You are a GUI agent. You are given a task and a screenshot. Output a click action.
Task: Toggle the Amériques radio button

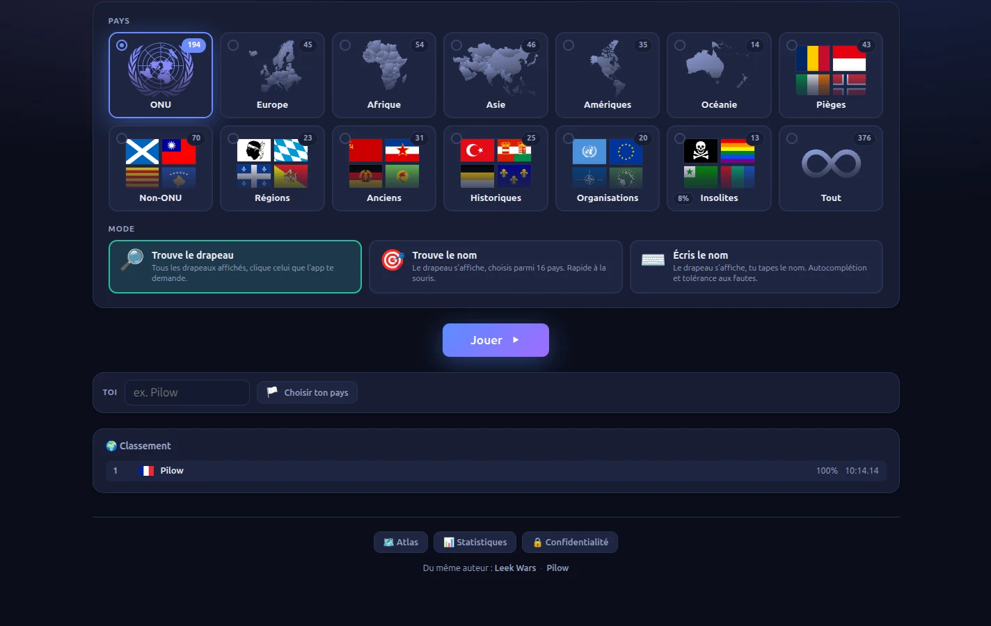pos(569,45)
